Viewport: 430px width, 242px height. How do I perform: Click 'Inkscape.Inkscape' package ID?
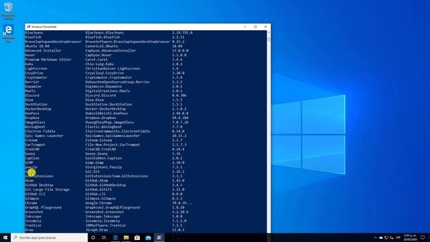click(103, 216)
